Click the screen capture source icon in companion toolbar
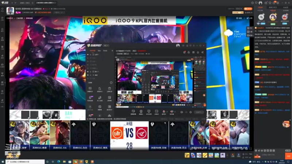This screenshot has width=292, height=164. coord(133,111)
